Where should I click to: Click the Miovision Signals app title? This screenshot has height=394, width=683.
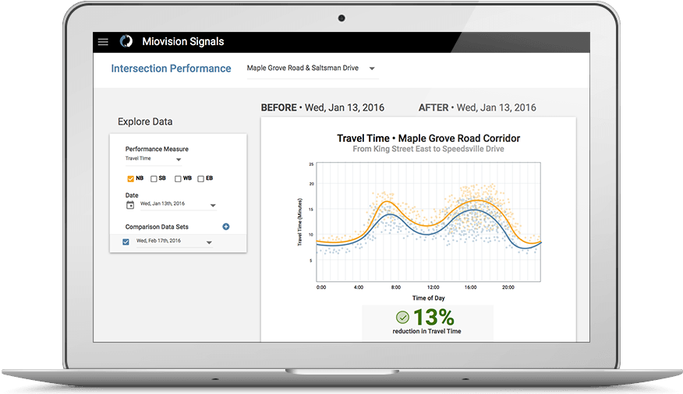tap(182, 42)
